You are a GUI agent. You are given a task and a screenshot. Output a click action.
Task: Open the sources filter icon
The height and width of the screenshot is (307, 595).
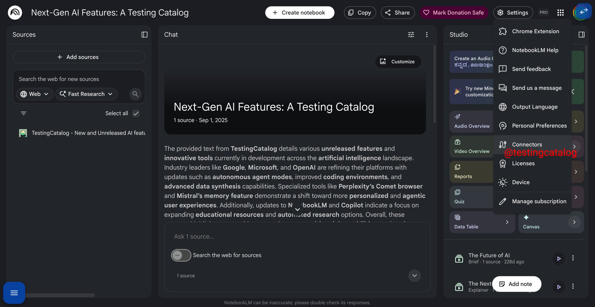tap(24, 113)
